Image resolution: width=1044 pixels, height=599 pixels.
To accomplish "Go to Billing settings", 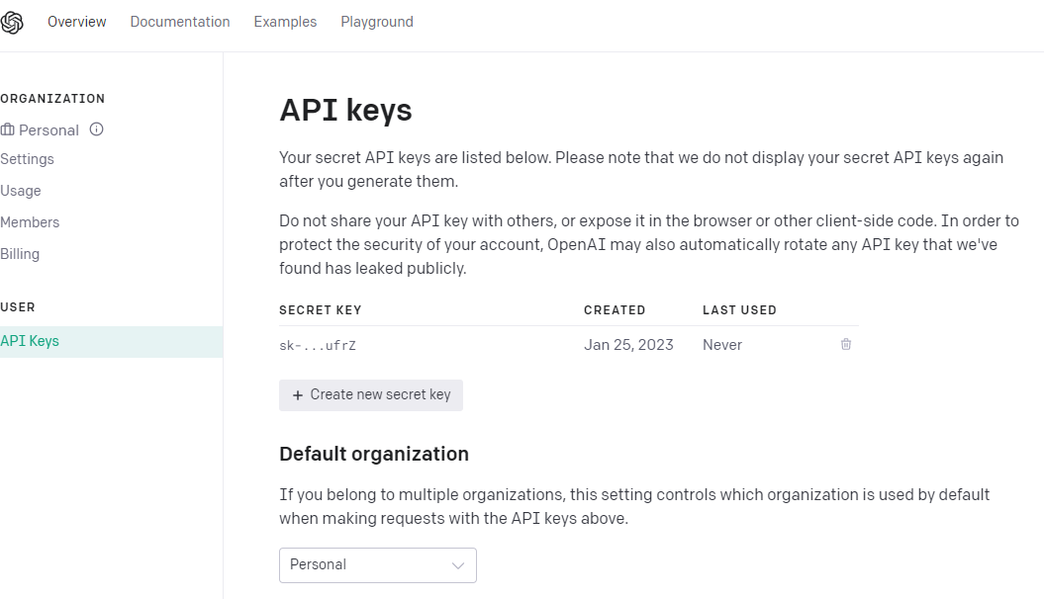I will 20,254.
